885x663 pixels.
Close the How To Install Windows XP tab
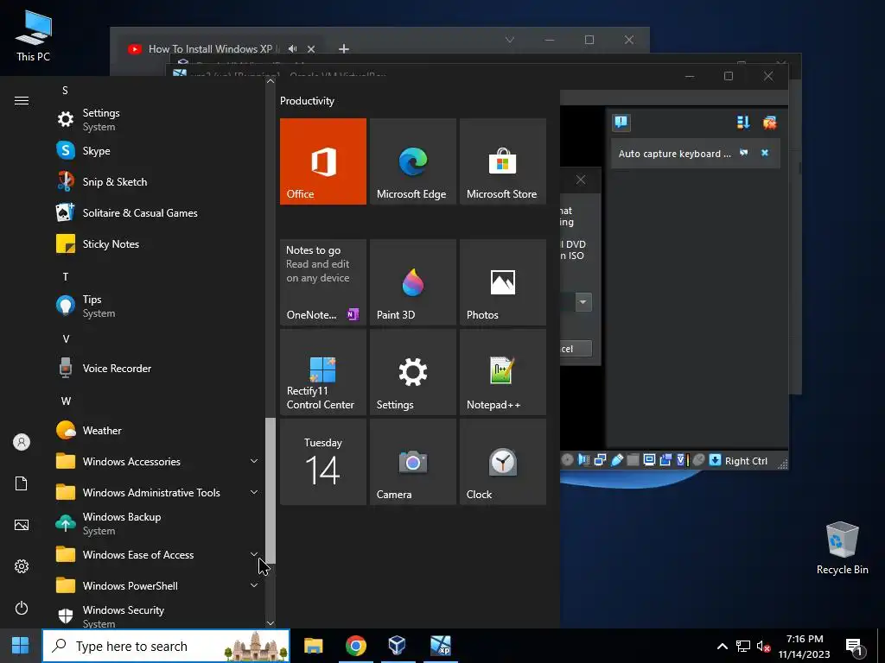click(x=311, y=49)
